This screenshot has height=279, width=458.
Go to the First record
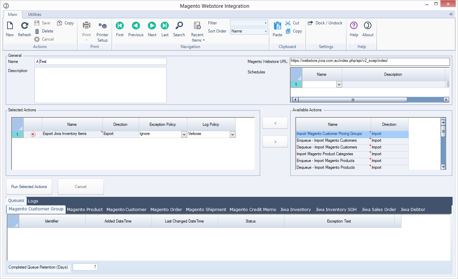pyautogui.click(x=120, y=26)
